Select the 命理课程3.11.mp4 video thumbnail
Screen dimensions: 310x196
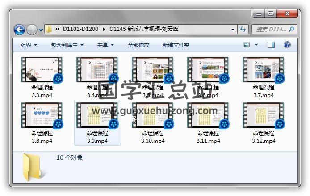click(208, 115)
